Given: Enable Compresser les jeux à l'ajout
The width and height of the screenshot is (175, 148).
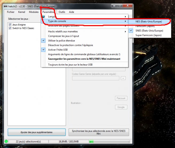Looking at the screenshot, I should [85, 36].
